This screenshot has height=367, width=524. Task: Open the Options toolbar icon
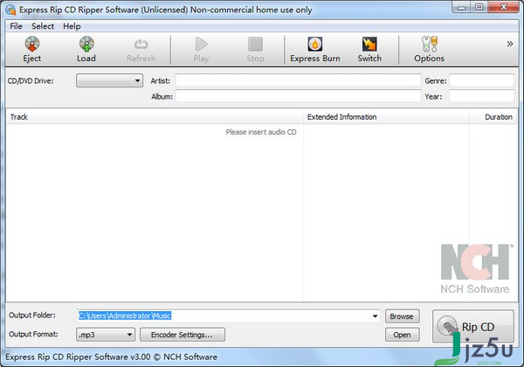click(x=429, y=49)
